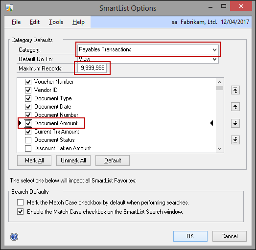
Task: Minimize the SmartList Options window
Action: [x=210, y=7]
